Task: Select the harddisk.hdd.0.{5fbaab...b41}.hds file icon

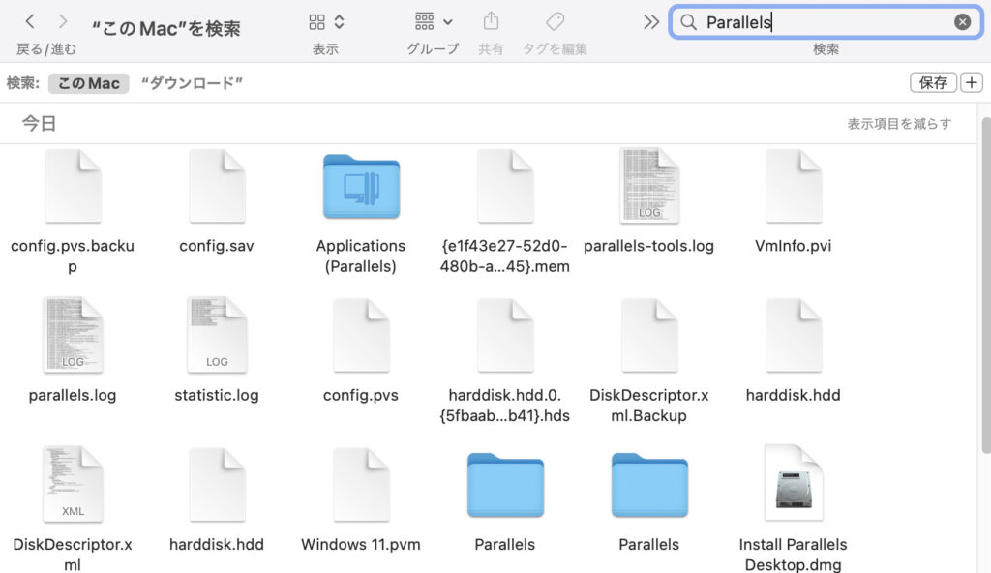Action: coord(505,336)
